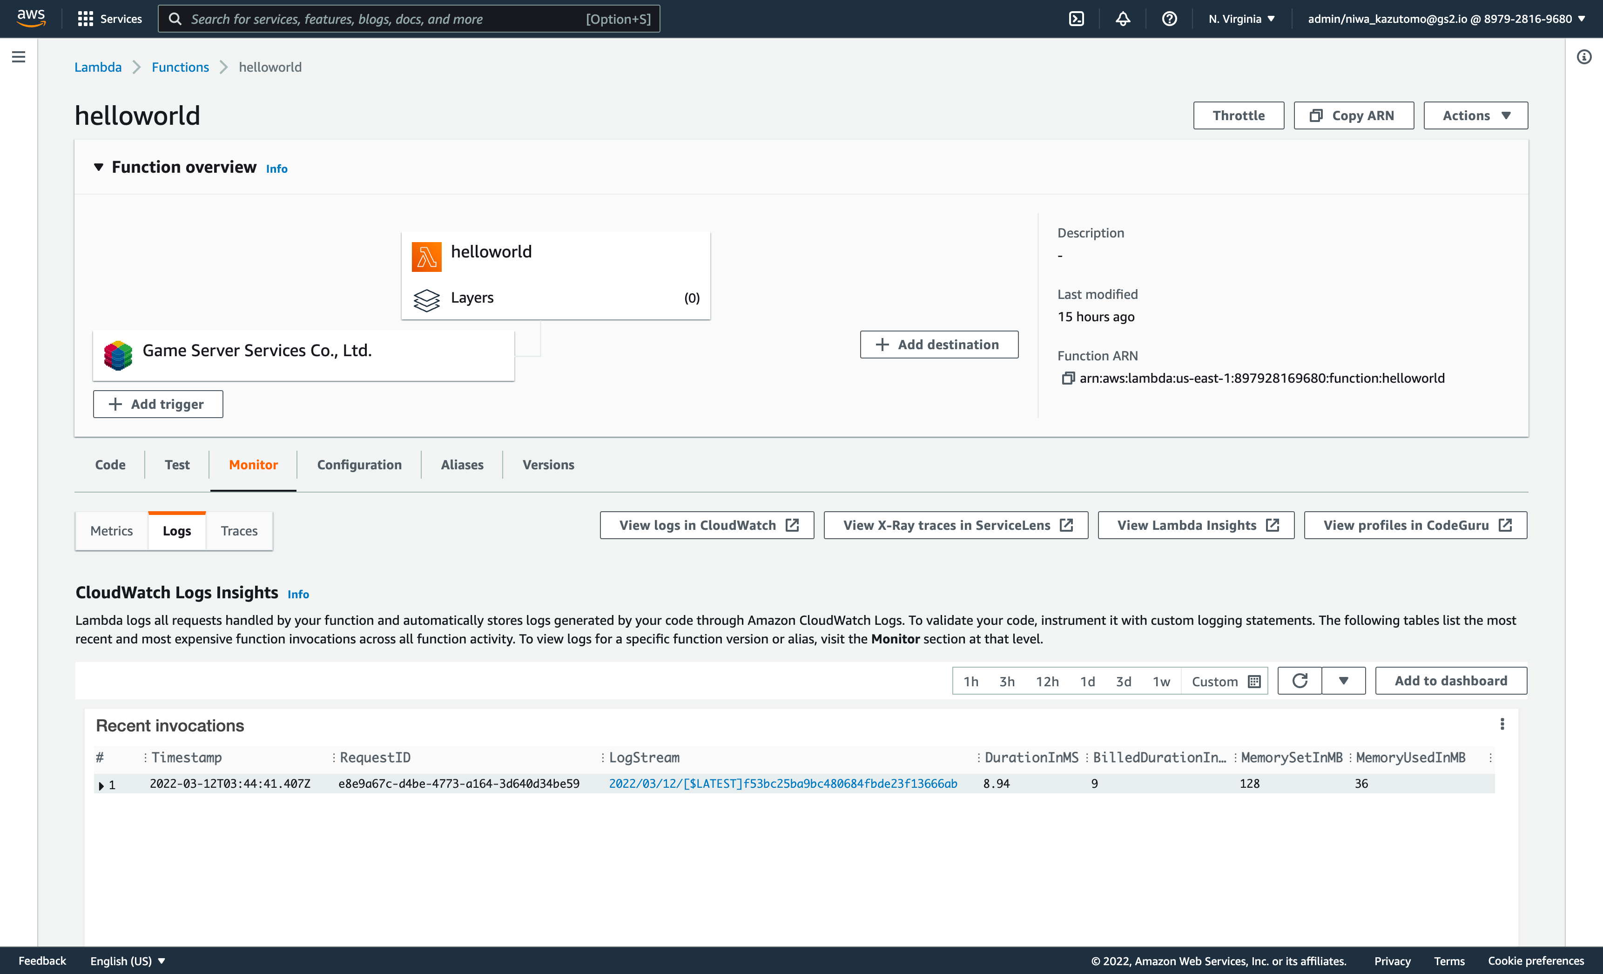Select the 1h time range
This screenshot has width=1603, height=974.
pyautogui.click(x=970, y=681)
